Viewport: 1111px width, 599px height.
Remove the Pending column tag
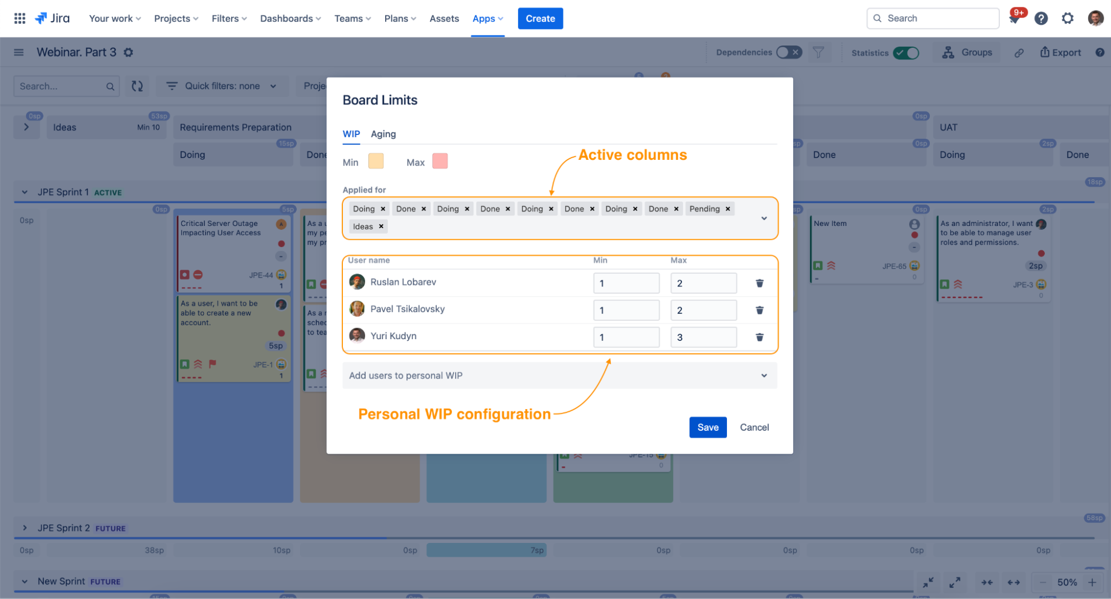[728, 209]
